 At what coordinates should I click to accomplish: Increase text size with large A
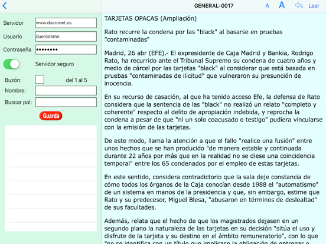[x=282, y=5]
